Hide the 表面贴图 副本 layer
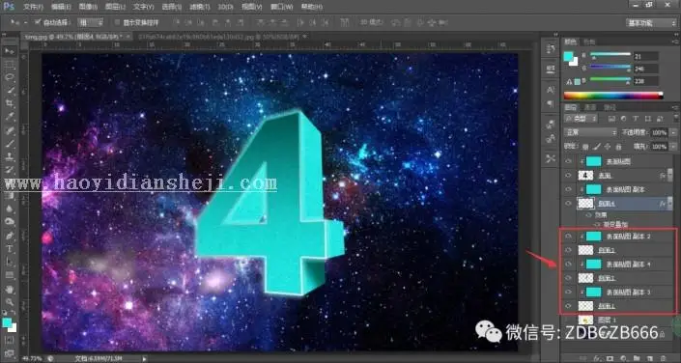This screenshot has width=681, height=363. [x=568, y=189]
